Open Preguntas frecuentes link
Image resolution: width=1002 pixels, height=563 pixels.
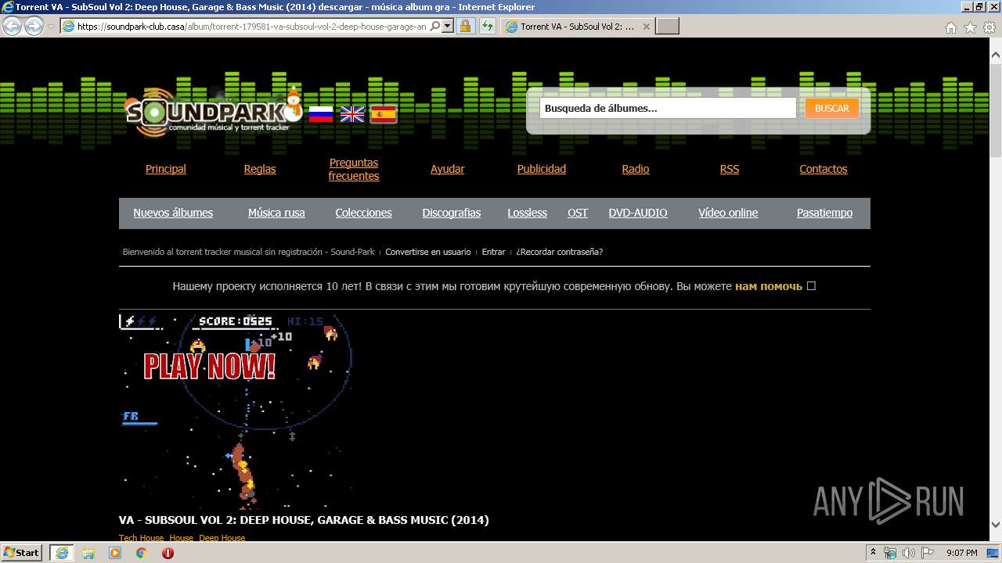point(354,170)
